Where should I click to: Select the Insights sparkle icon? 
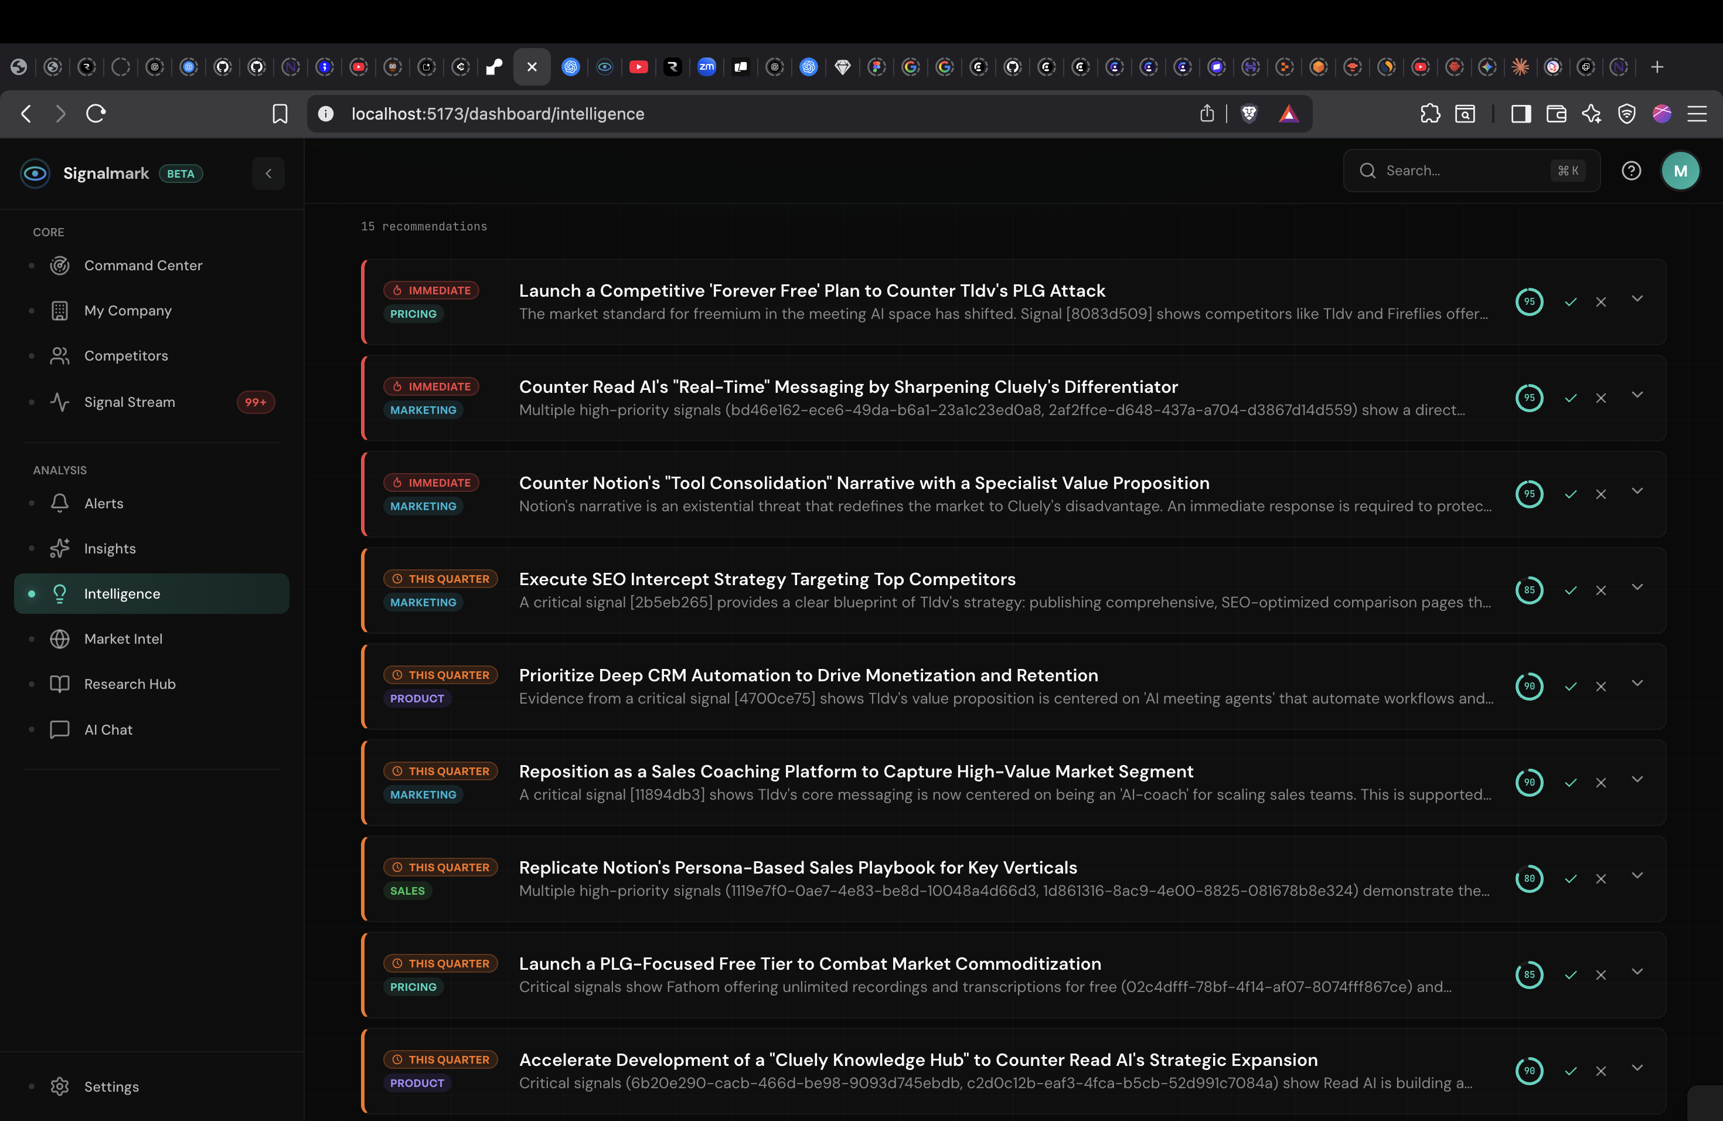(59, 548)
